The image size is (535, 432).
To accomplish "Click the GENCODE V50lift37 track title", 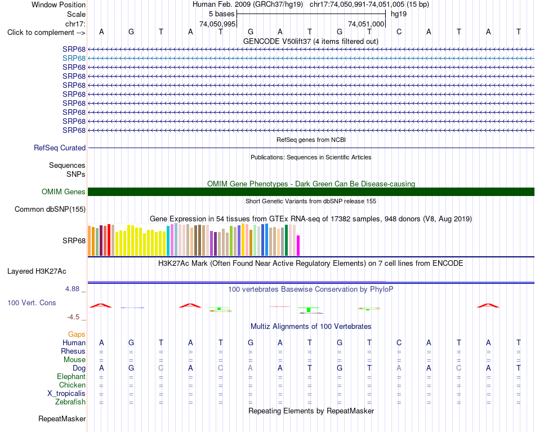I will (x=311, y=41).
